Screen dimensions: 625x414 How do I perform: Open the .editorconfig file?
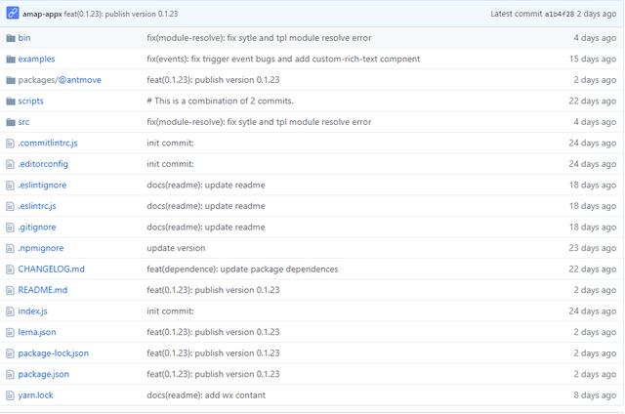pyautogui.click(x=43, y=164)
